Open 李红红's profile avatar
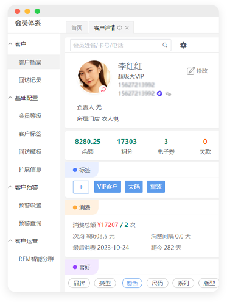The image size is (227, 302). (x=94, y=76)
